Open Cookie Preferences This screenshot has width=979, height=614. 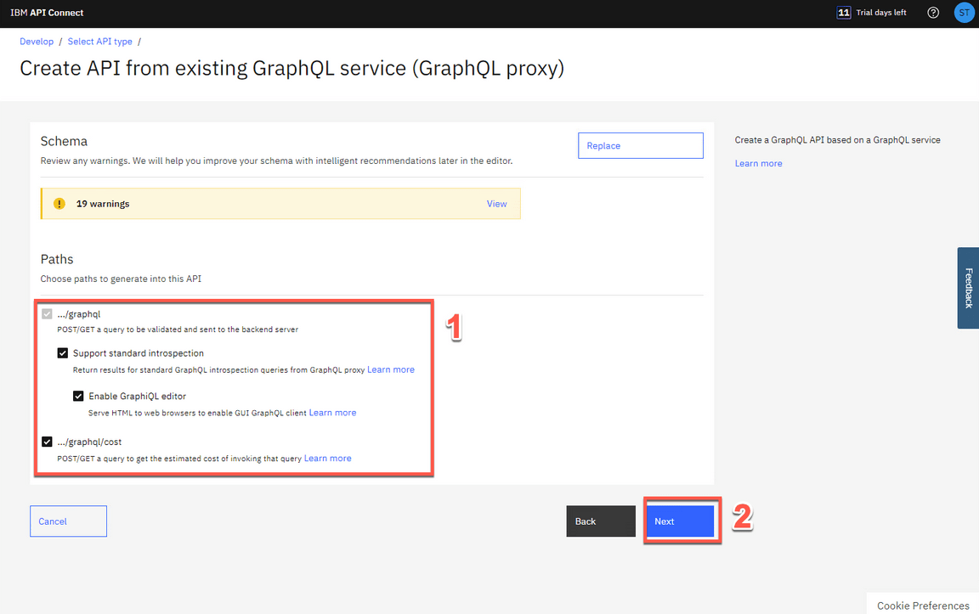(x=923, y=606)
